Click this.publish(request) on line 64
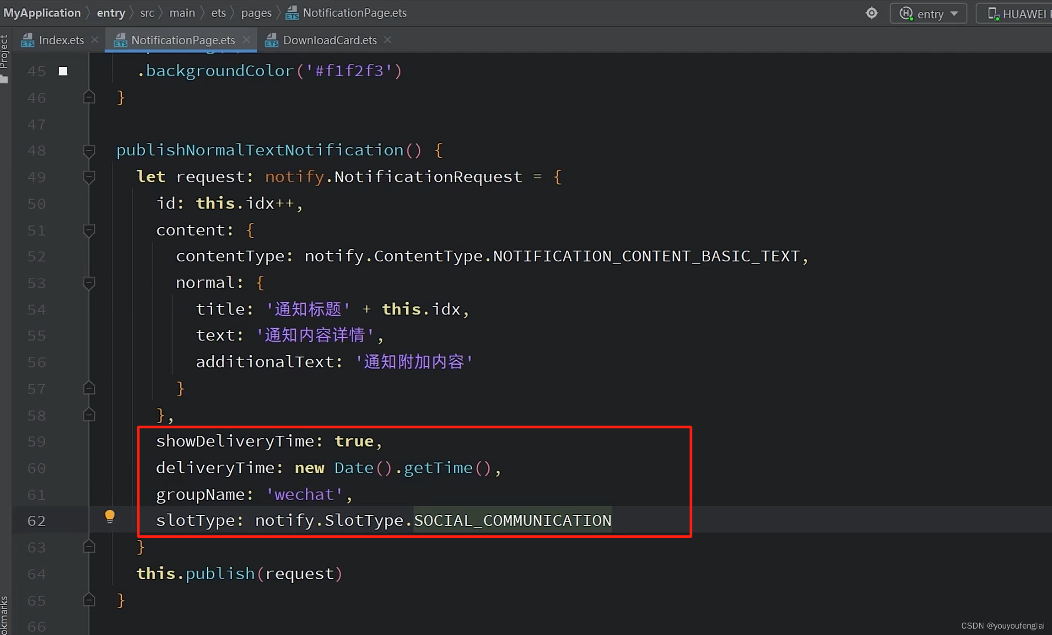 pos(239,573)
